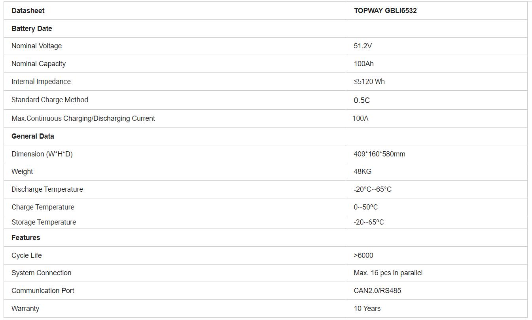
Task: Click the CAN2.0/RS485 communication port value
Action: coord(377,291)
